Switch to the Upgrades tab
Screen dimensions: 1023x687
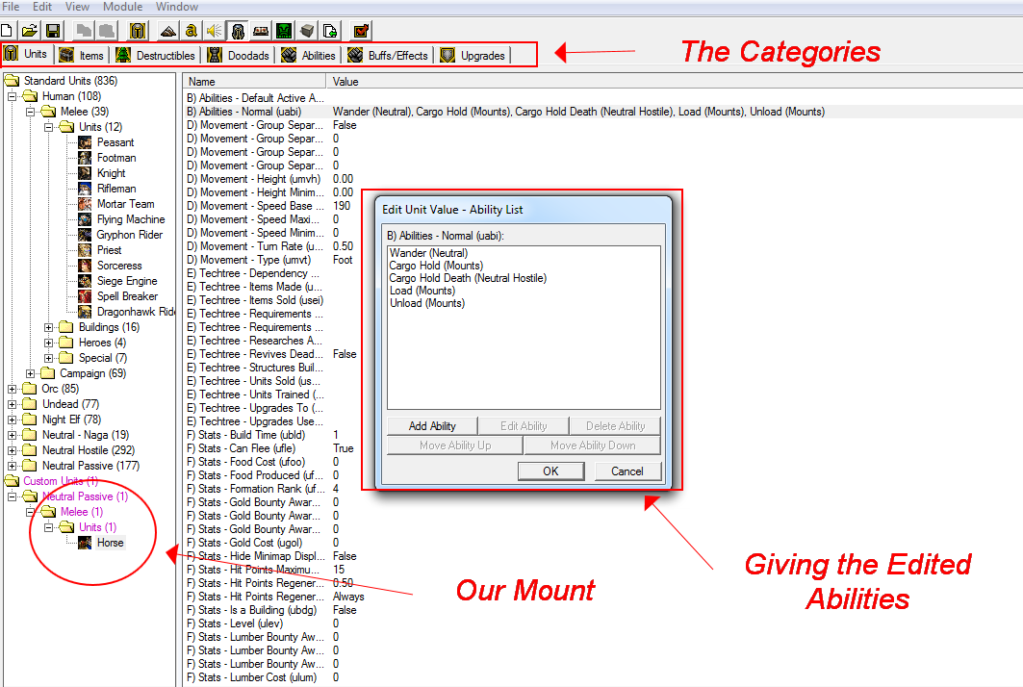click(x=473, y=56)
